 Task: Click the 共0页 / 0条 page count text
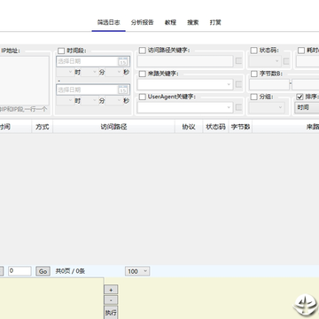pyautogui.click(x=70, y=271)
